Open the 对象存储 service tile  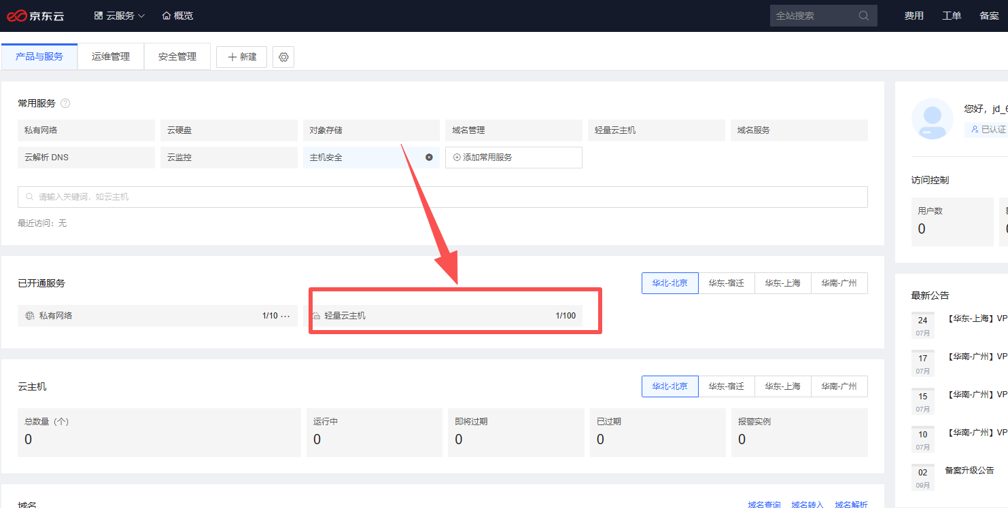point(372,130)
